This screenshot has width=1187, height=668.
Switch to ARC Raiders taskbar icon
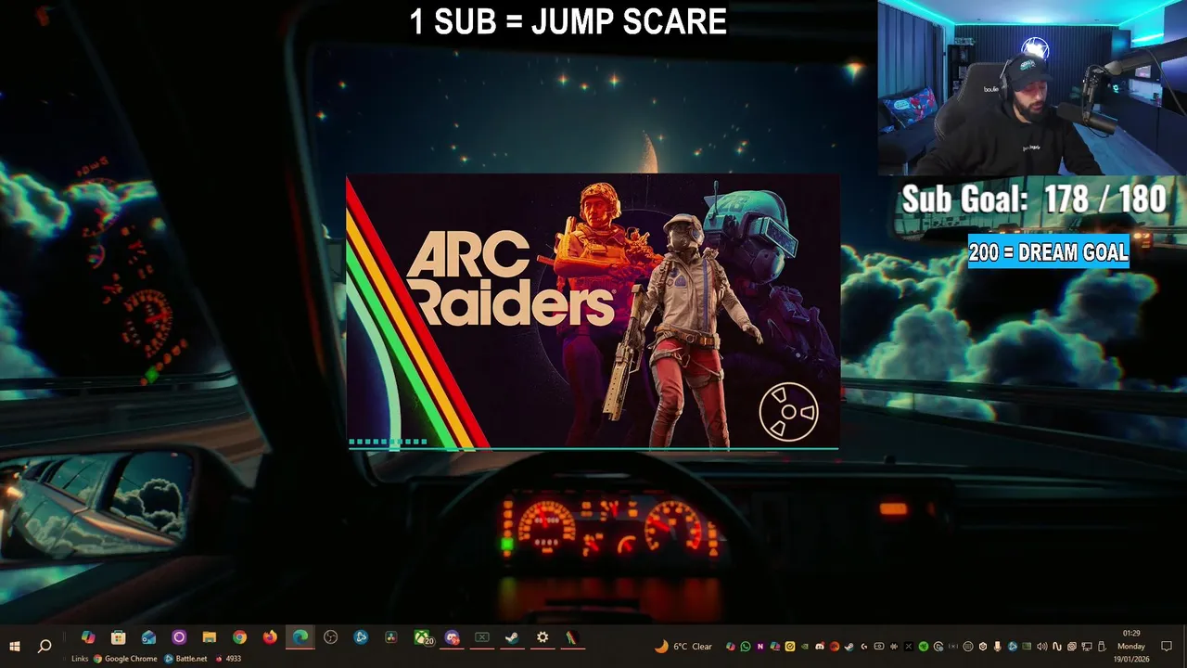[573, 637]
